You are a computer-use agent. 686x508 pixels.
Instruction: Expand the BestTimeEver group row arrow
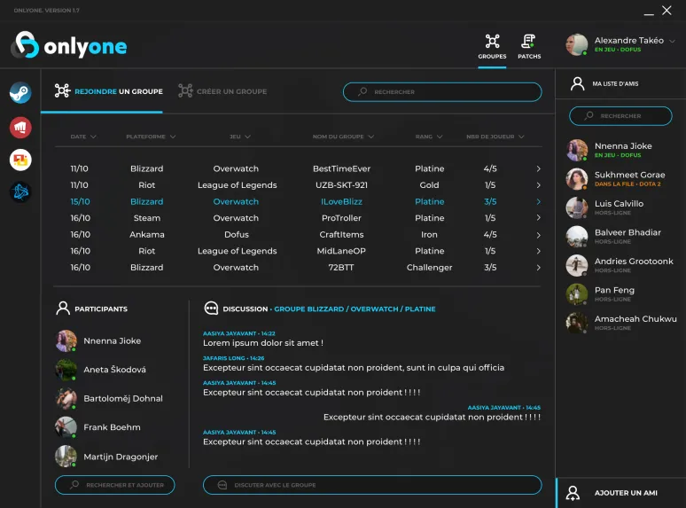[538, 168]
